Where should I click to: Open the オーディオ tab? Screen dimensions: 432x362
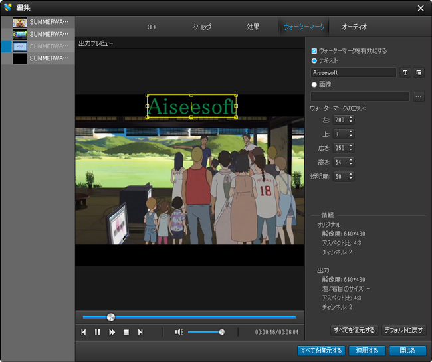coord(354,27)
